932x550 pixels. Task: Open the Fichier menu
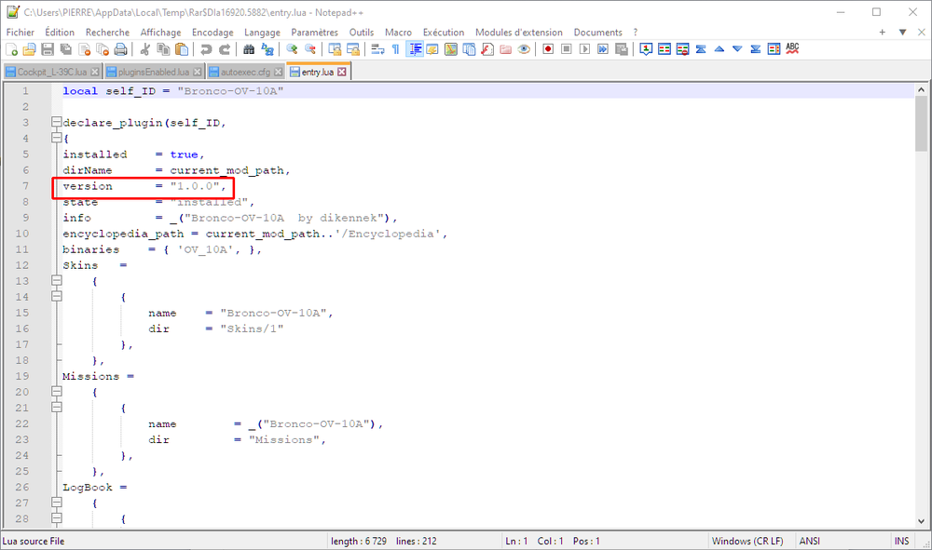click(21, 32)
